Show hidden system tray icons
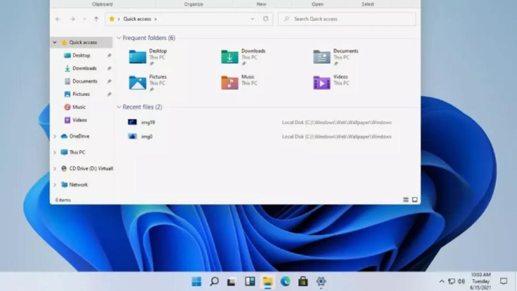The width and height of the screenshot is (517, 291). point(441,281)
